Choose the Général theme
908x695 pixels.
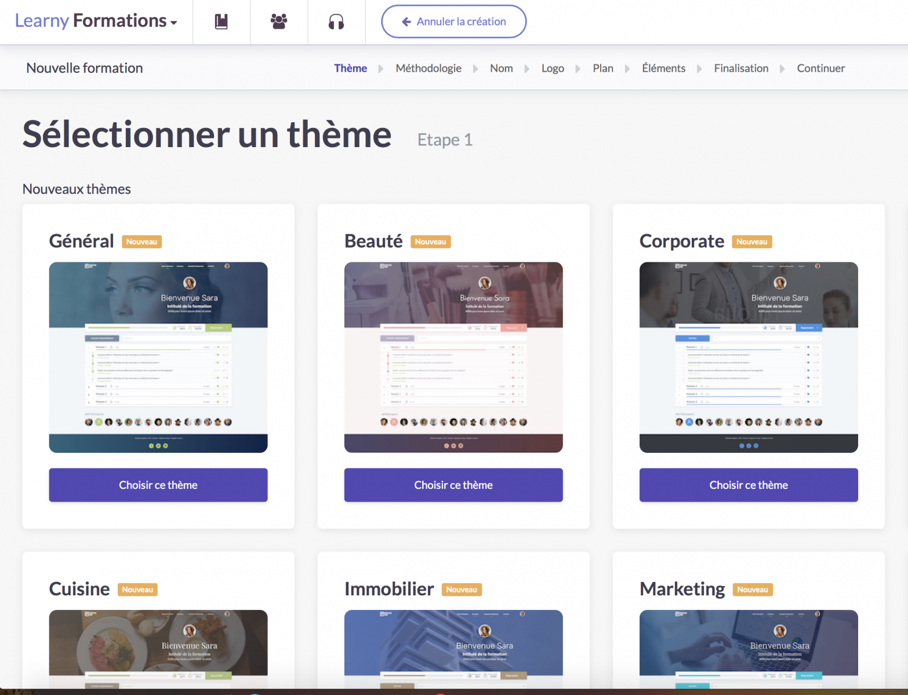click(158, 485)
